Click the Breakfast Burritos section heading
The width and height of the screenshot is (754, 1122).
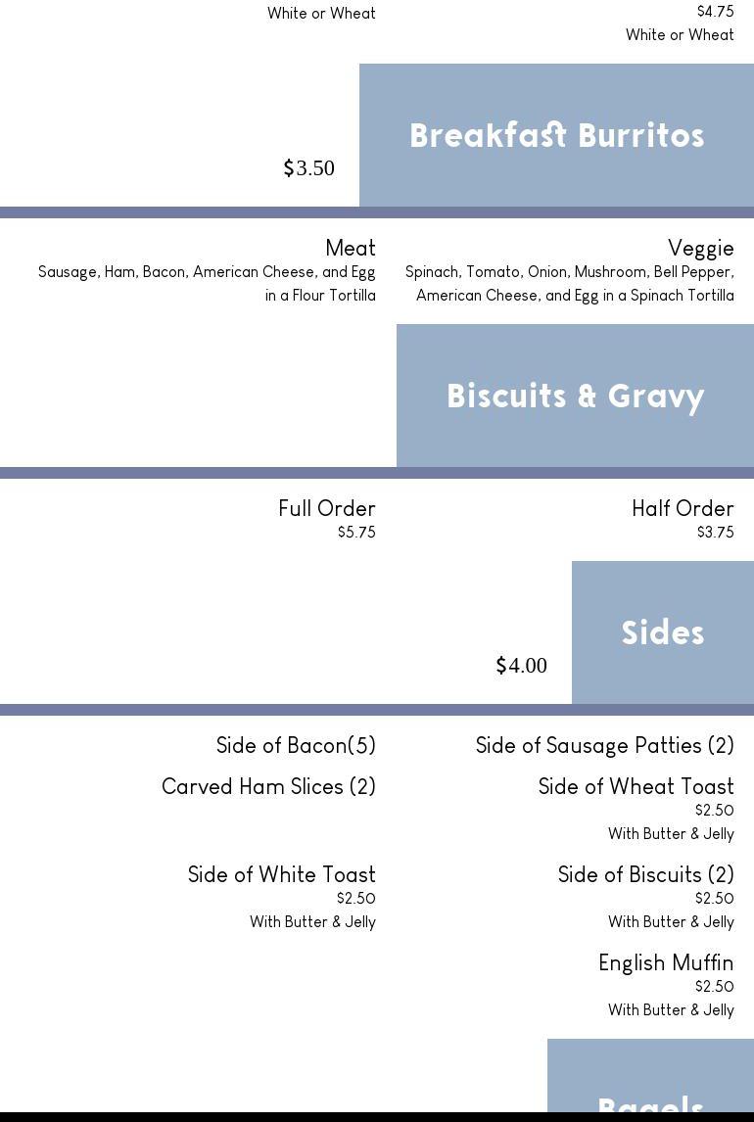556,135
